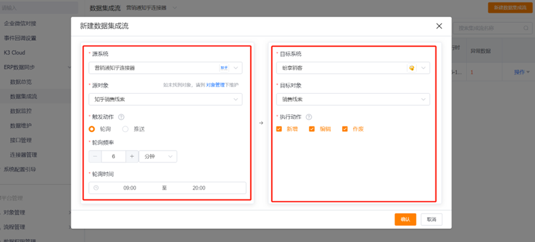Open 连接器管理 in sidebar

pos(24,155)
